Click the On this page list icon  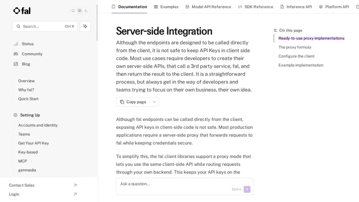(276, 30)
